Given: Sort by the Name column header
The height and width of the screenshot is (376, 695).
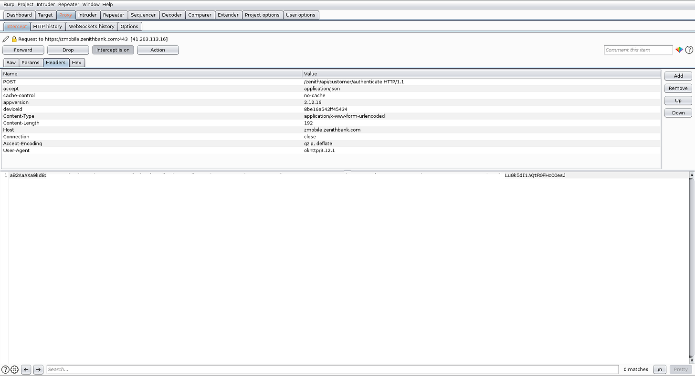Looking at the screenshot, I should pos(152,74).
